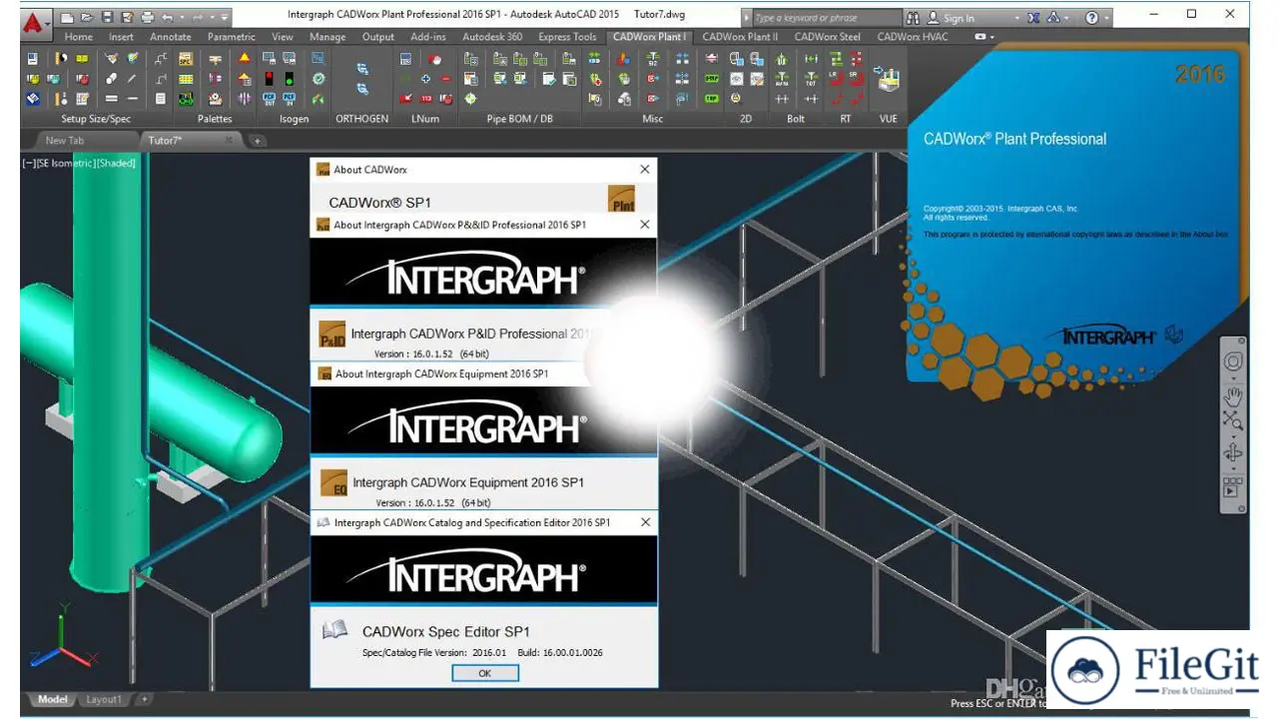Open the Shaded visual style menu

pyautogui.click(x=116, y=164)
